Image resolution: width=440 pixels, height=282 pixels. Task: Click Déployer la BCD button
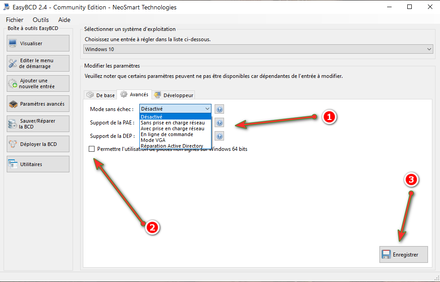[38, 144]
